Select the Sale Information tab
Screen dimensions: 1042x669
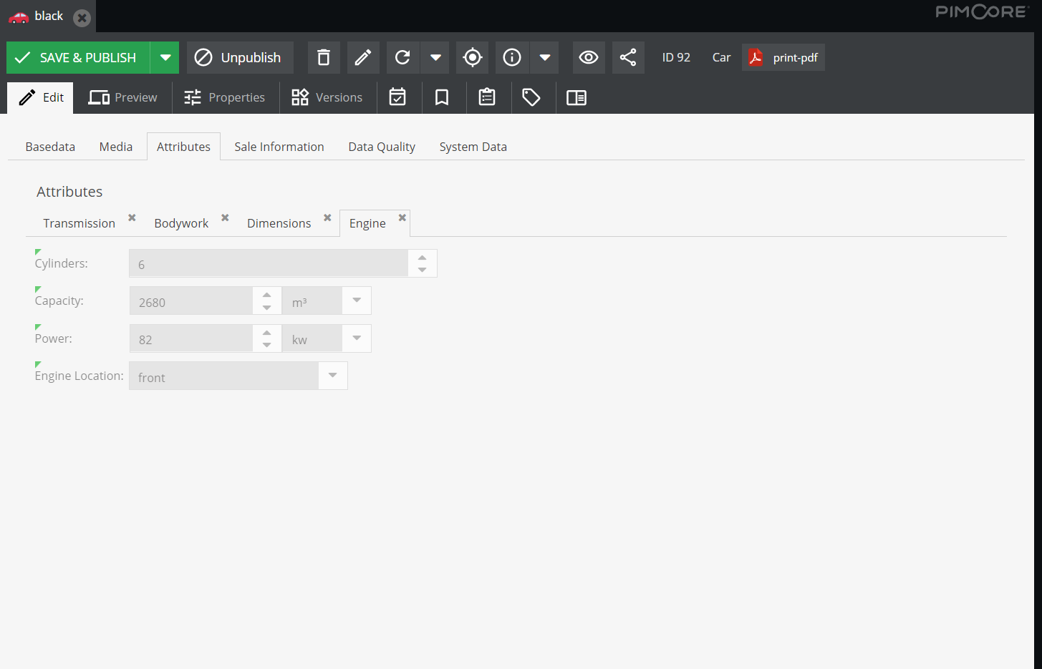point(279,147)
